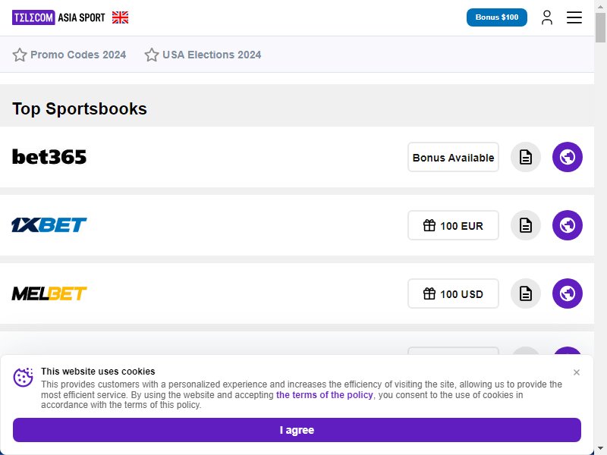Click the star icon beside Promo Codes 2024
607x455 pixels.
tap(20, 55)
